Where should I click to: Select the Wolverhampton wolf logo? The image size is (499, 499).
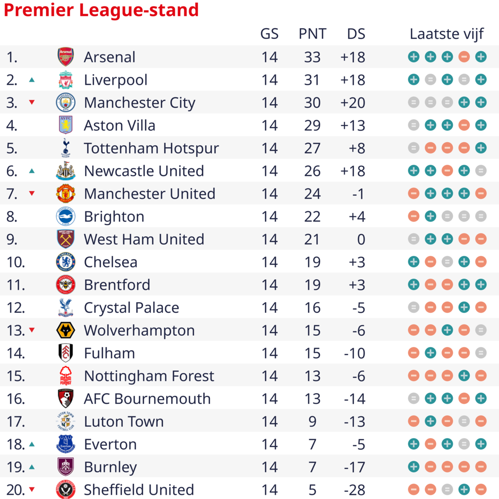click(x=66, y=330)
